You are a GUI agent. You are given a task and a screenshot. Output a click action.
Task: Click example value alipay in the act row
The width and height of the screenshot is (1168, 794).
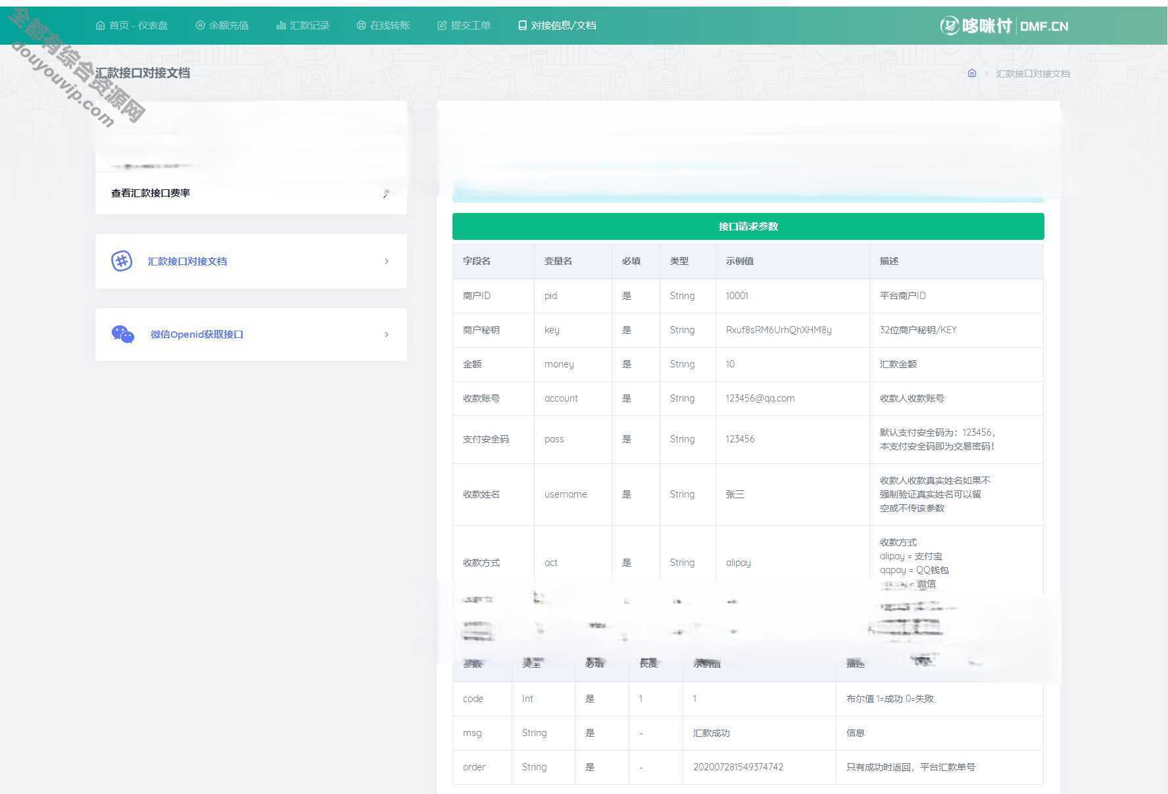point(739,563)
